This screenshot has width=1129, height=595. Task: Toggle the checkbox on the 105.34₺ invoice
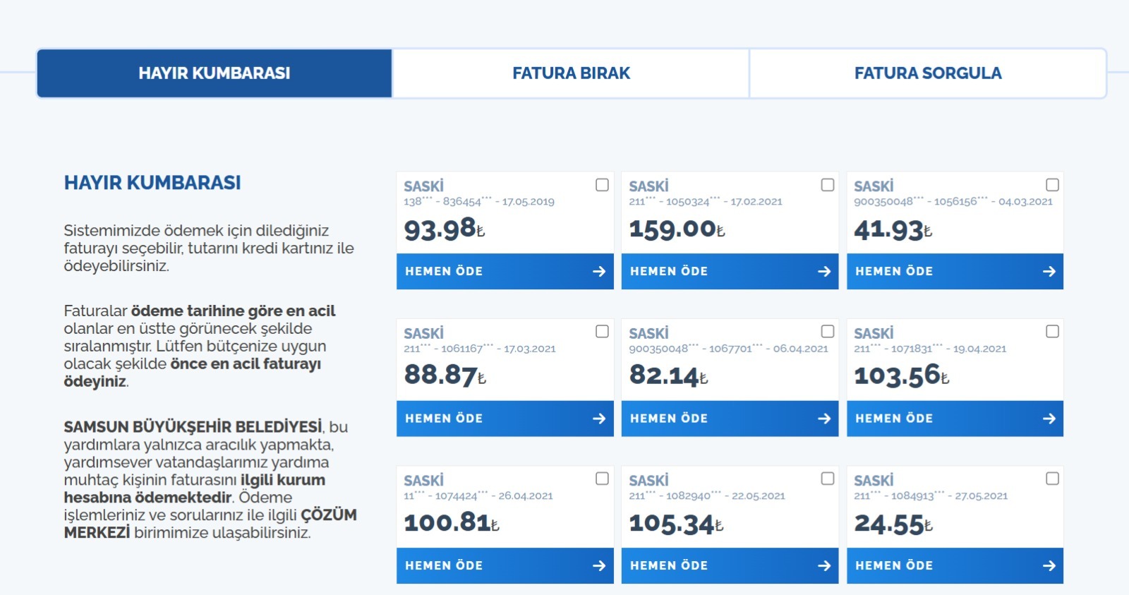tap(828, 479)
